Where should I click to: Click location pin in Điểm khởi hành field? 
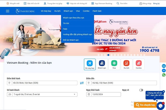tap(9, 83)
